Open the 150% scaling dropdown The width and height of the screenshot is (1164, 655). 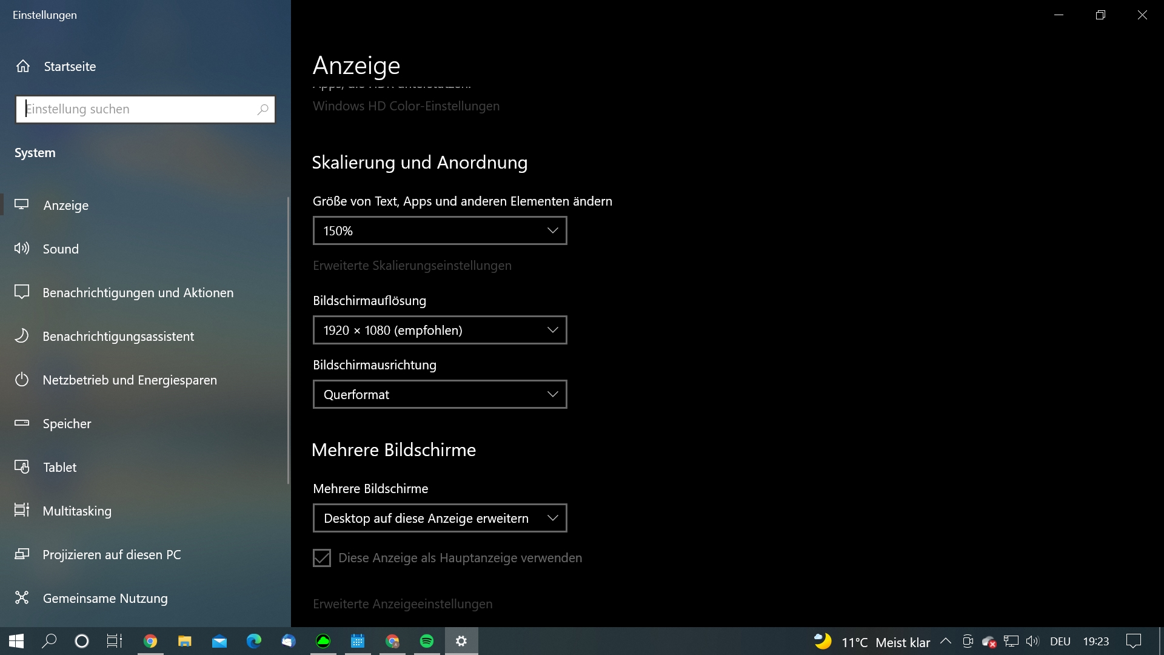point(440,230)
